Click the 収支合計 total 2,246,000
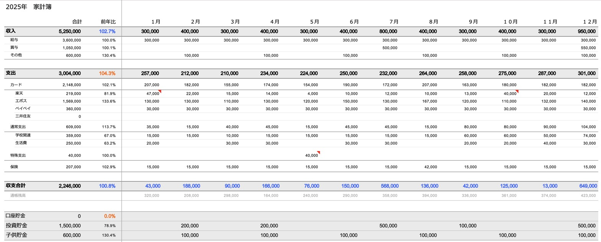Image resolution: width=601 pixels, height=242 pixels. coord(70,186)
